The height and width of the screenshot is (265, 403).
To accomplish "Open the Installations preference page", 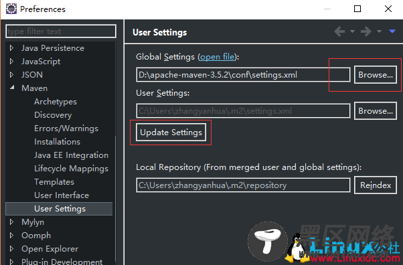I will [58, 142].
